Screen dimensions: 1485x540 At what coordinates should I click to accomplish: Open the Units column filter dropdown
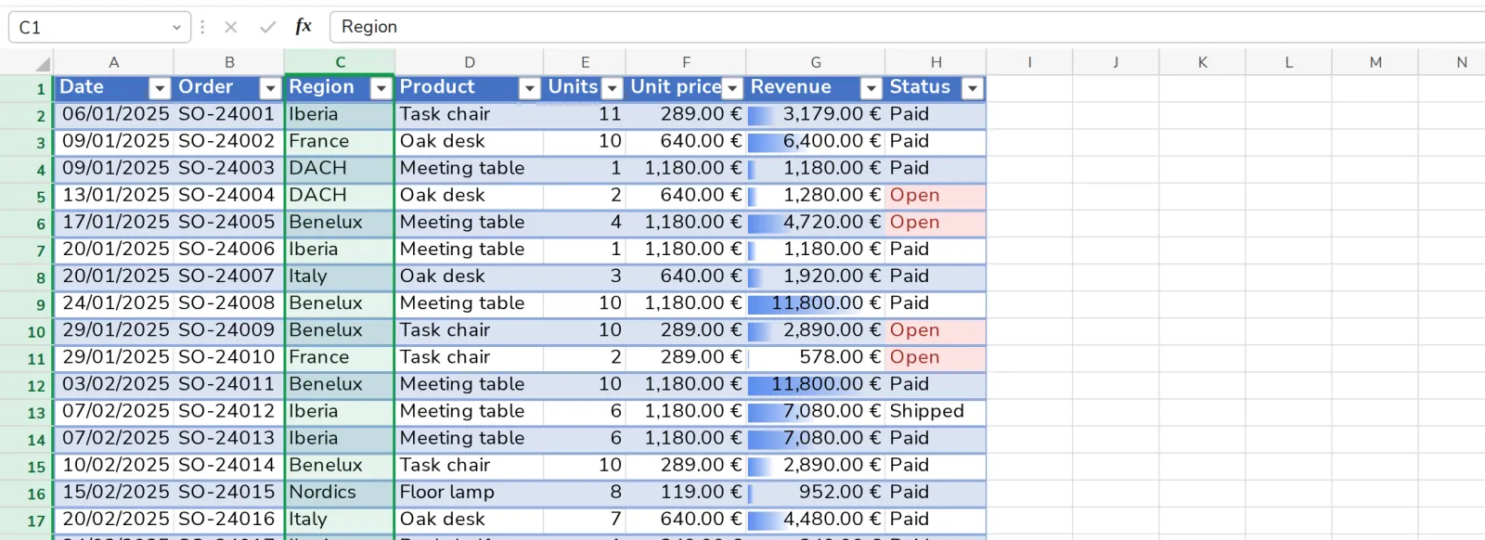pos(612,88)
